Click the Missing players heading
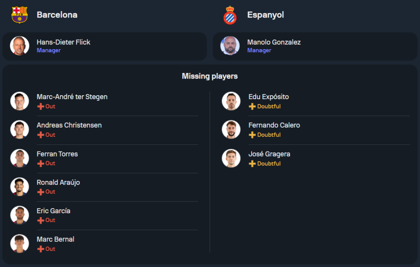The image size is (420, 267). 210,76
